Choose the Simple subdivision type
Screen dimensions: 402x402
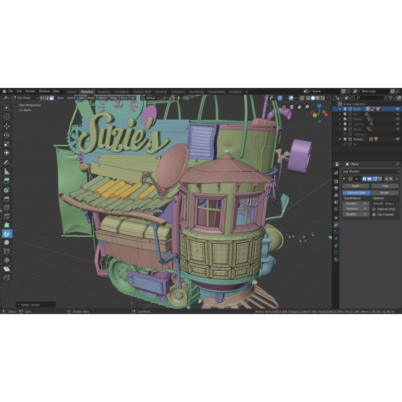(384, 192)
